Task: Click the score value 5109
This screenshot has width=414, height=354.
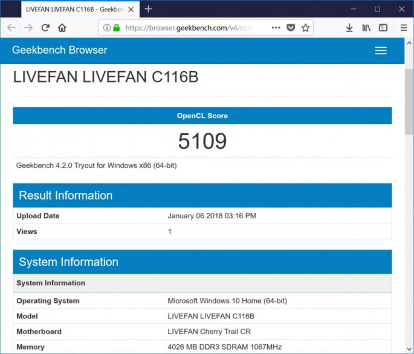Action: (x=202, y=141)
